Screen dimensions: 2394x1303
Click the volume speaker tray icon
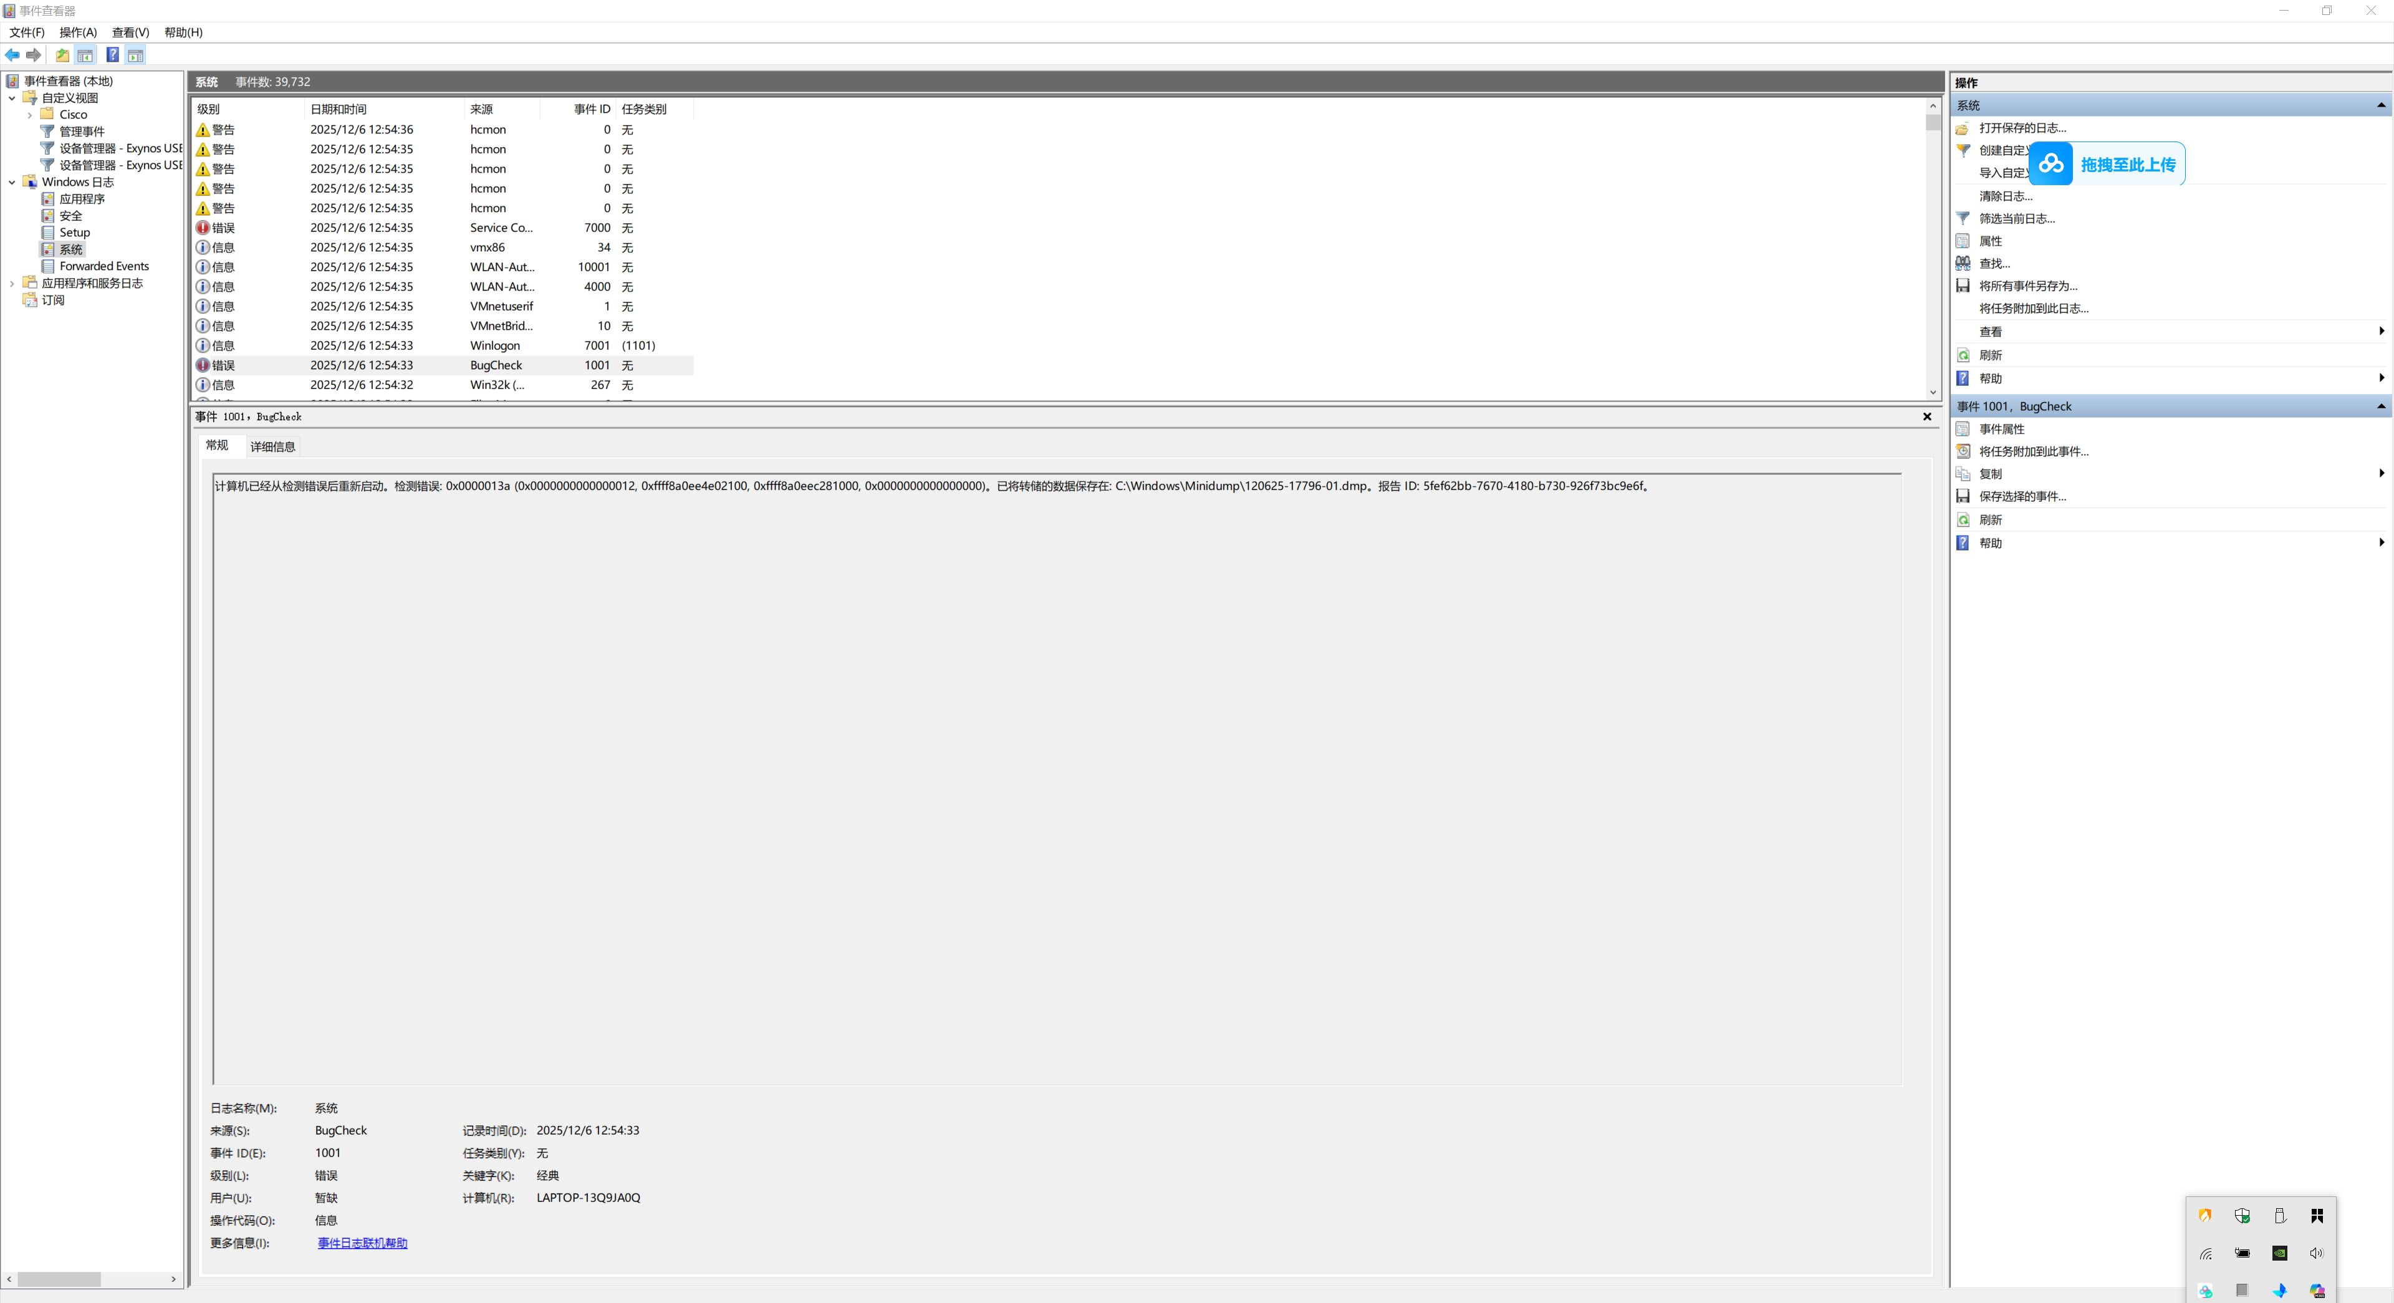coord(2317,1253)
